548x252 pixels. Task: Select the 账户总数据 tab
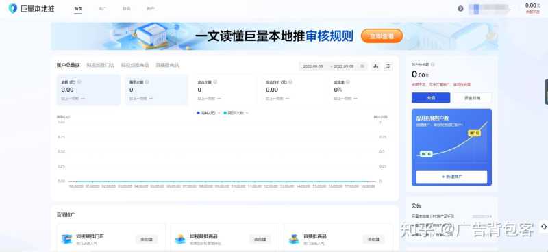68,65
